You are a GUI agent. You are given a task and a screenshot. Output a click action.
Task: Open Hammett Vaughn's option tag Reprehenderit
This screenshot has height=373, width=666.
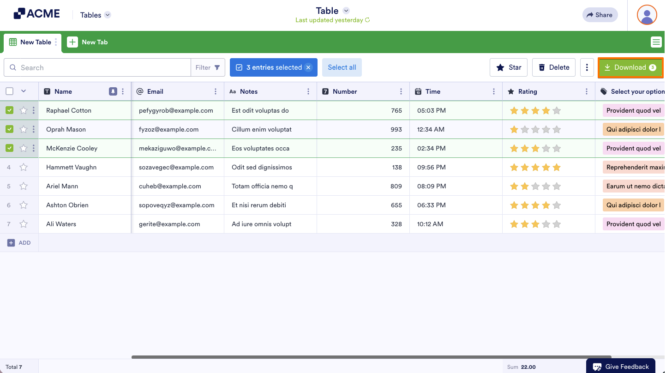[x=634, y=167]
